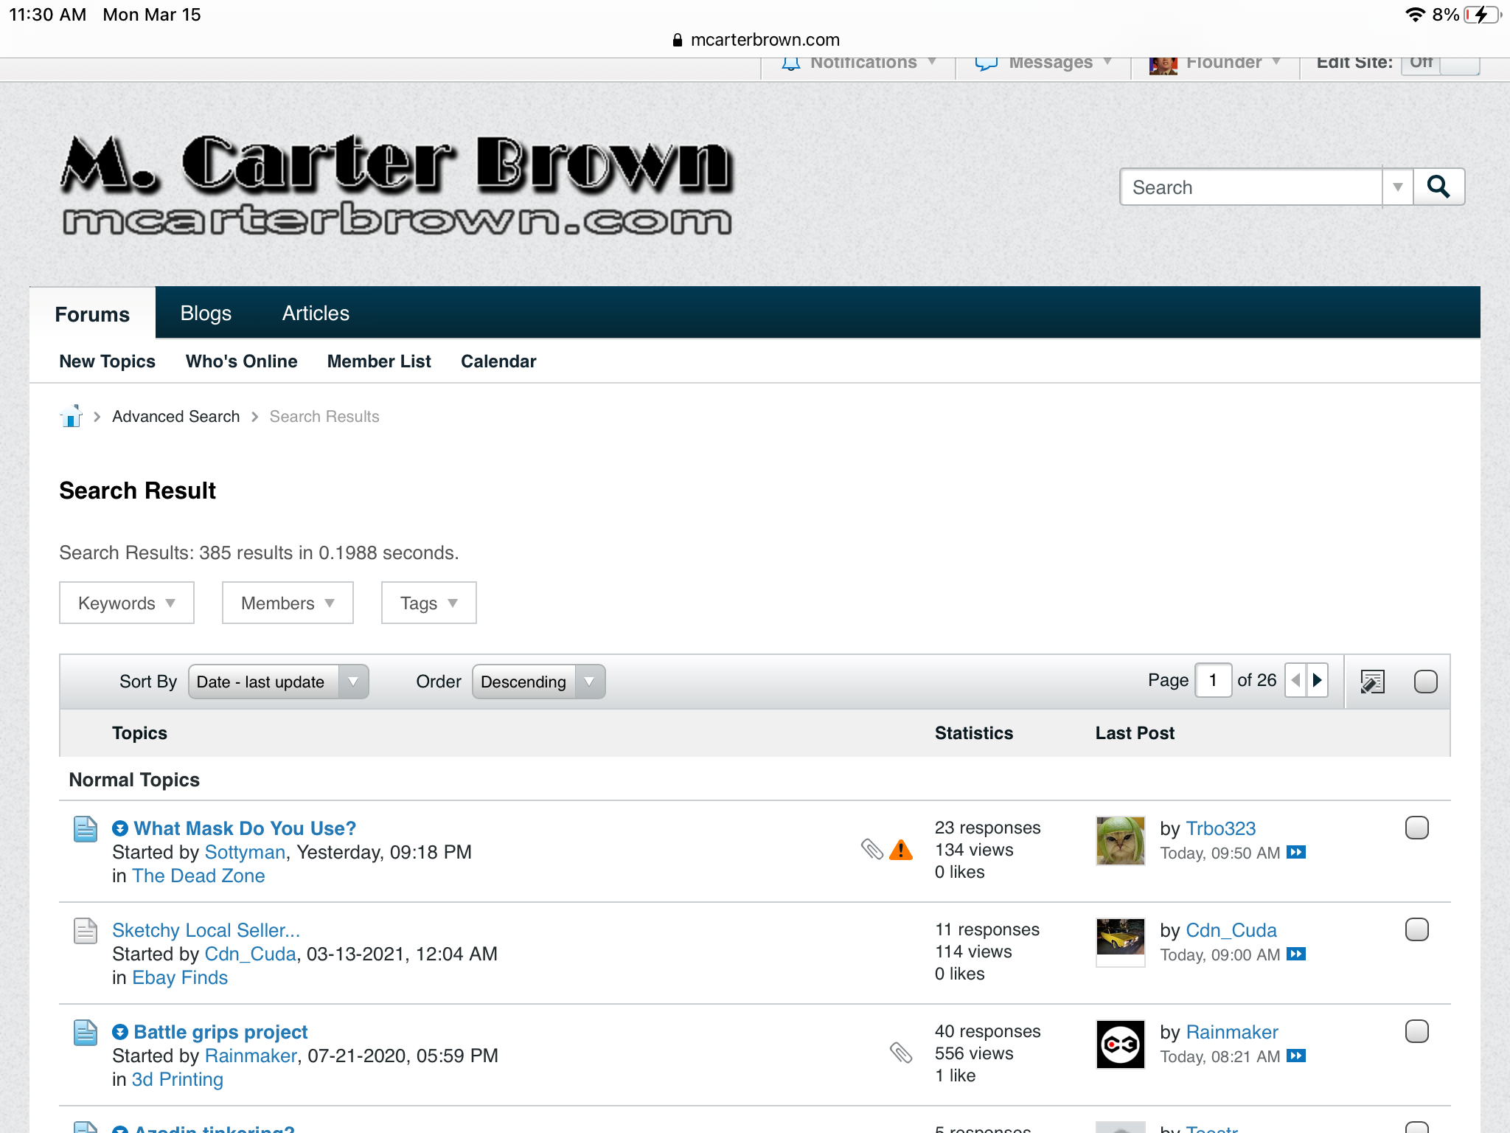
Task: Tap the Wi-Fi status icon
Action: (1415, 15)
